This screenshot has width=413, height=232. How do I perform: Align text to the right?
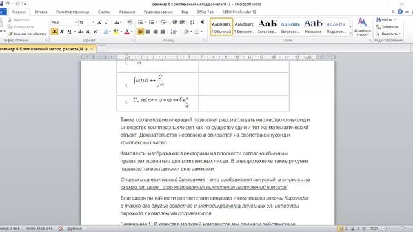coord(156,32)
